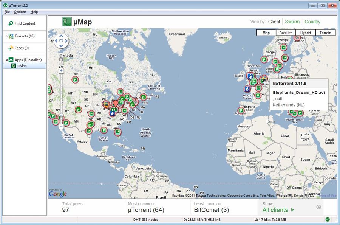Click DHT: 333 nodes in the status bar

(145, 220)
